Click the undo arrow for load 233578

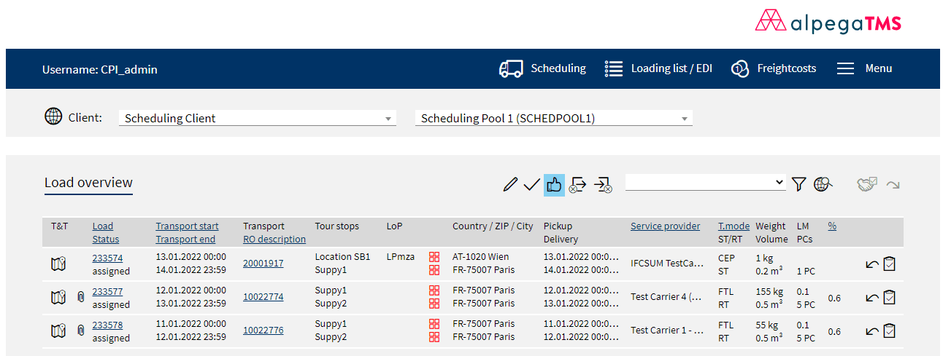coord(871,331)
